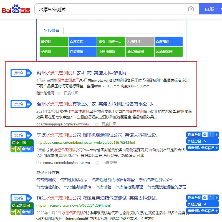Click the 百度文库 cell in the rank grid

[x=82, y=41]
